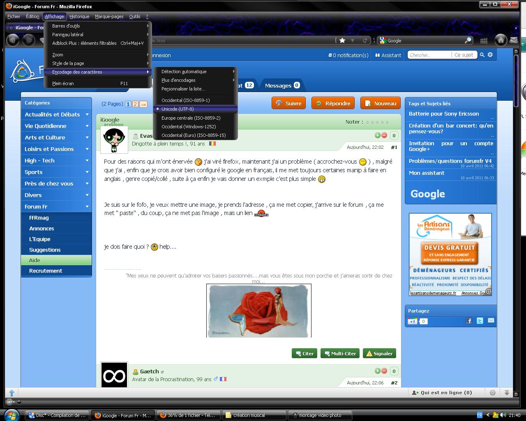
Task: Click Gaetch's infinity avatar image
Action: (114, 375)
